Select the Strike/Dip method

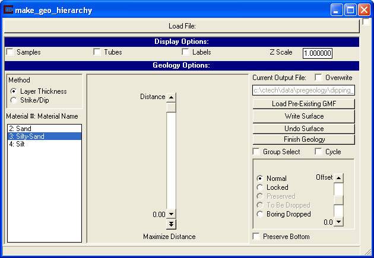14,100
